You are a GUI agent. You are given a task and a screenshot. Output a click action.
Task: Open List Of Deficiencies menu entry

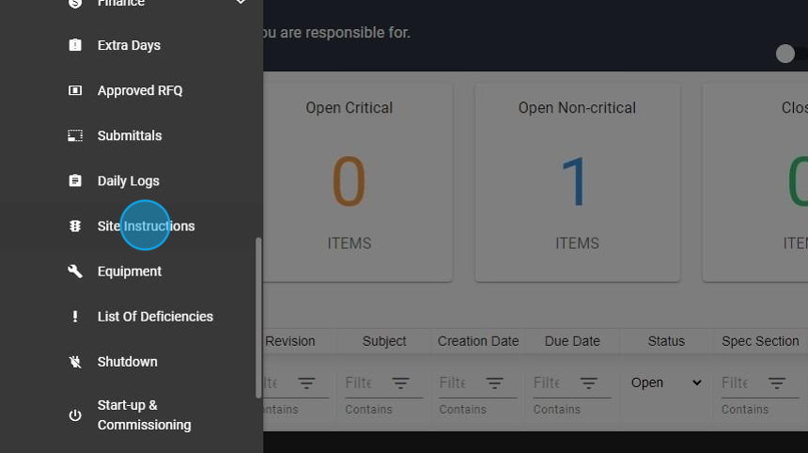tap(155, 317)
